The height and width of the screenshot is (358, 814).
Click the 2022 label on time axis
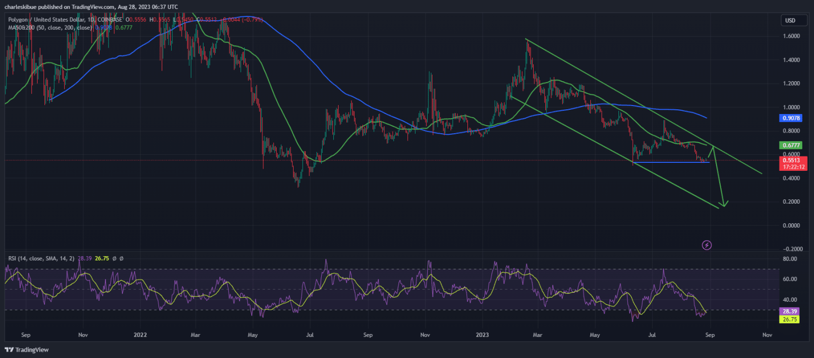click(140, 335)
